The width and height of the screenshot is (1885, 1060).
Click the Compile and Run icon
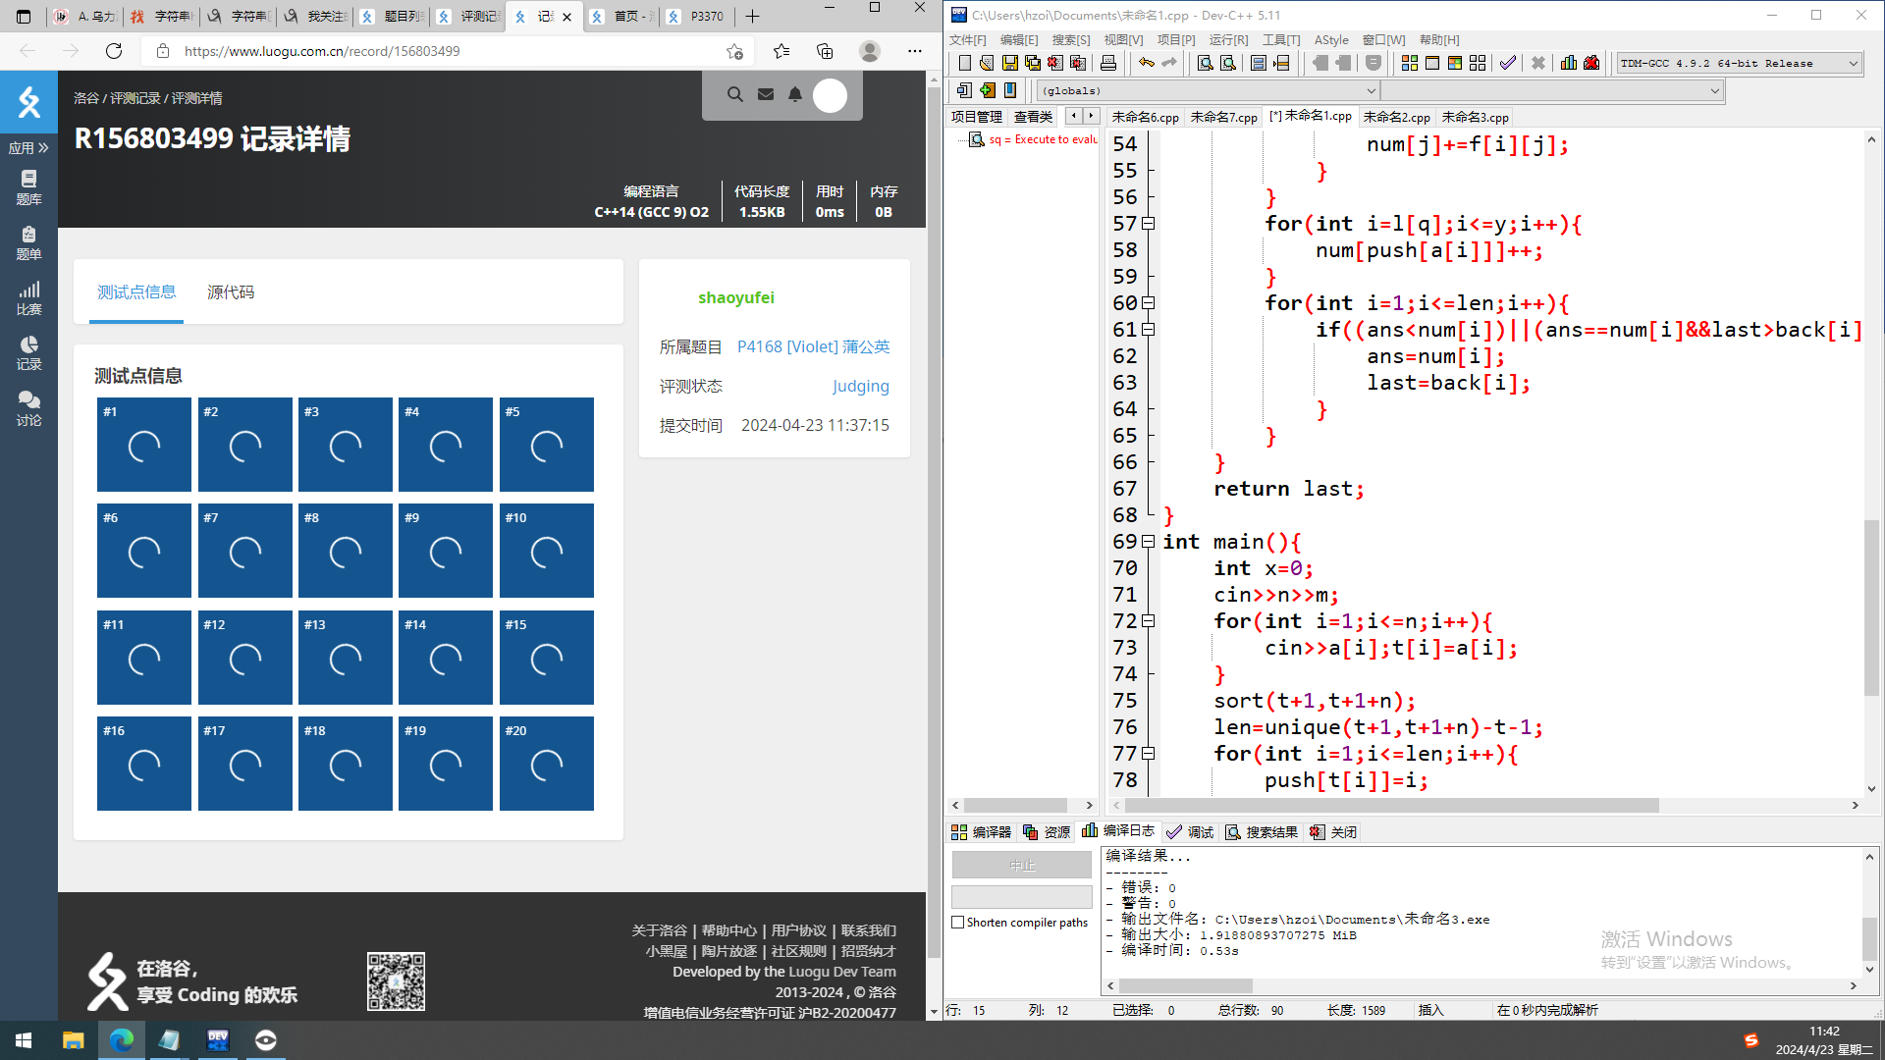click(1455, 64)
